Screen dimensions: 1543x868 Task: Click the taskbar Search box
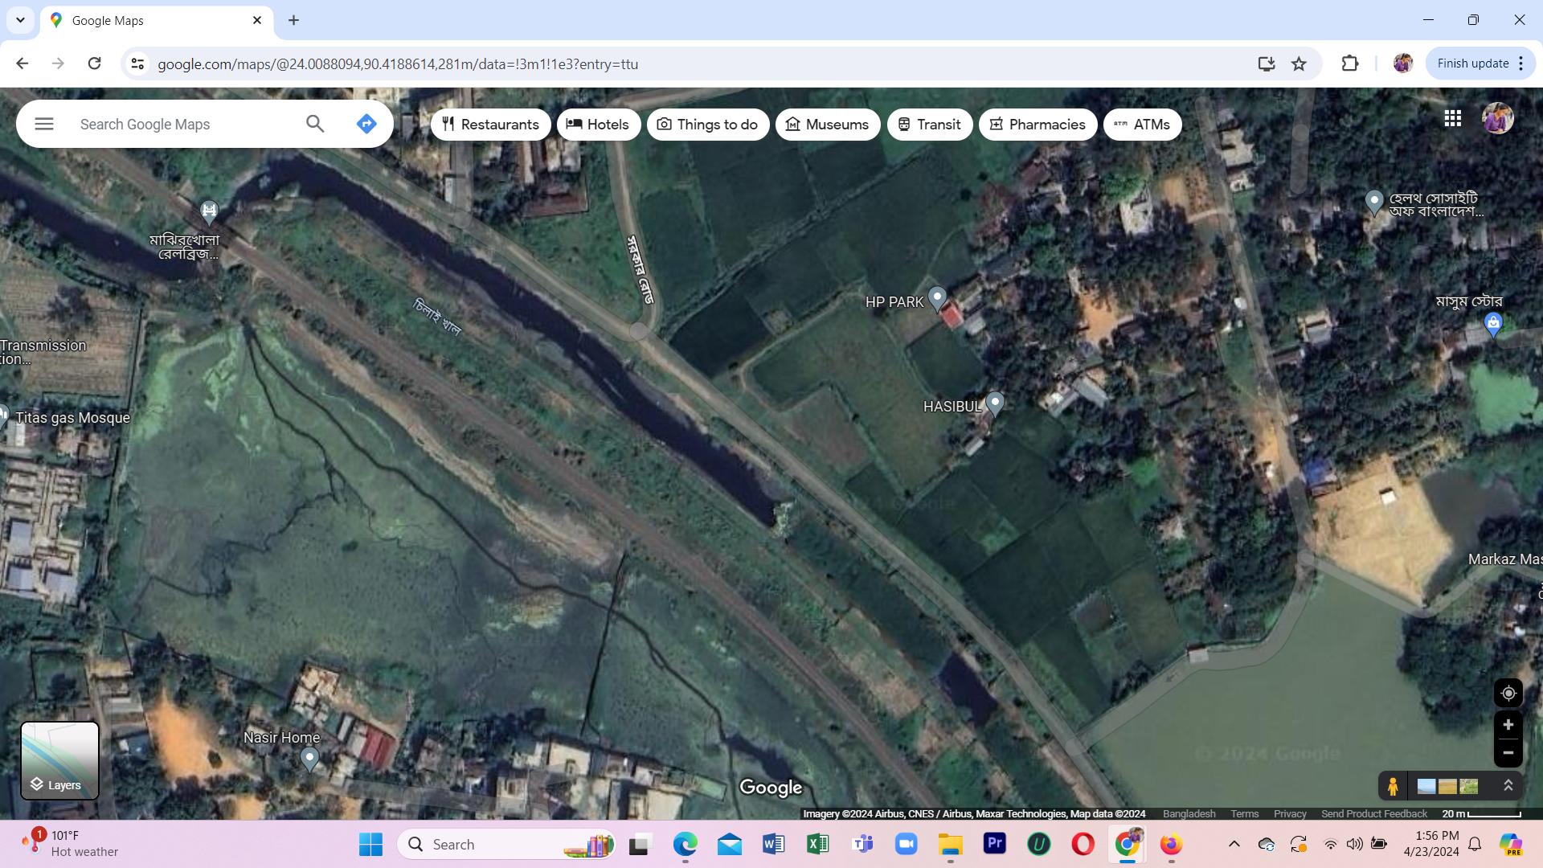[x=506, y=844]
